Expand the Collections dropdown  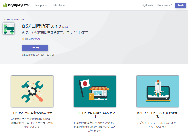[x=59, y=5]
